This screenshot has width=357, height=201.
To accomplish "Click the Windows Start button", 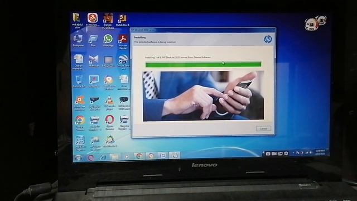I will click(x=78, y=157).
